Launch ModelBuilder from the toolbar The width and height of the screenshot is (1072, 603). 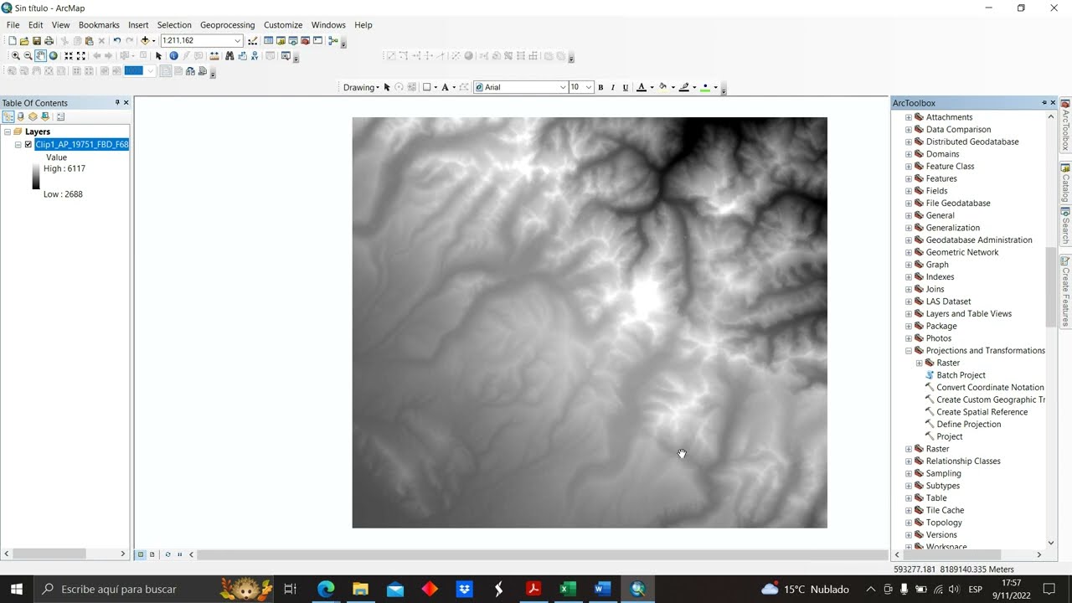[333, 40]
